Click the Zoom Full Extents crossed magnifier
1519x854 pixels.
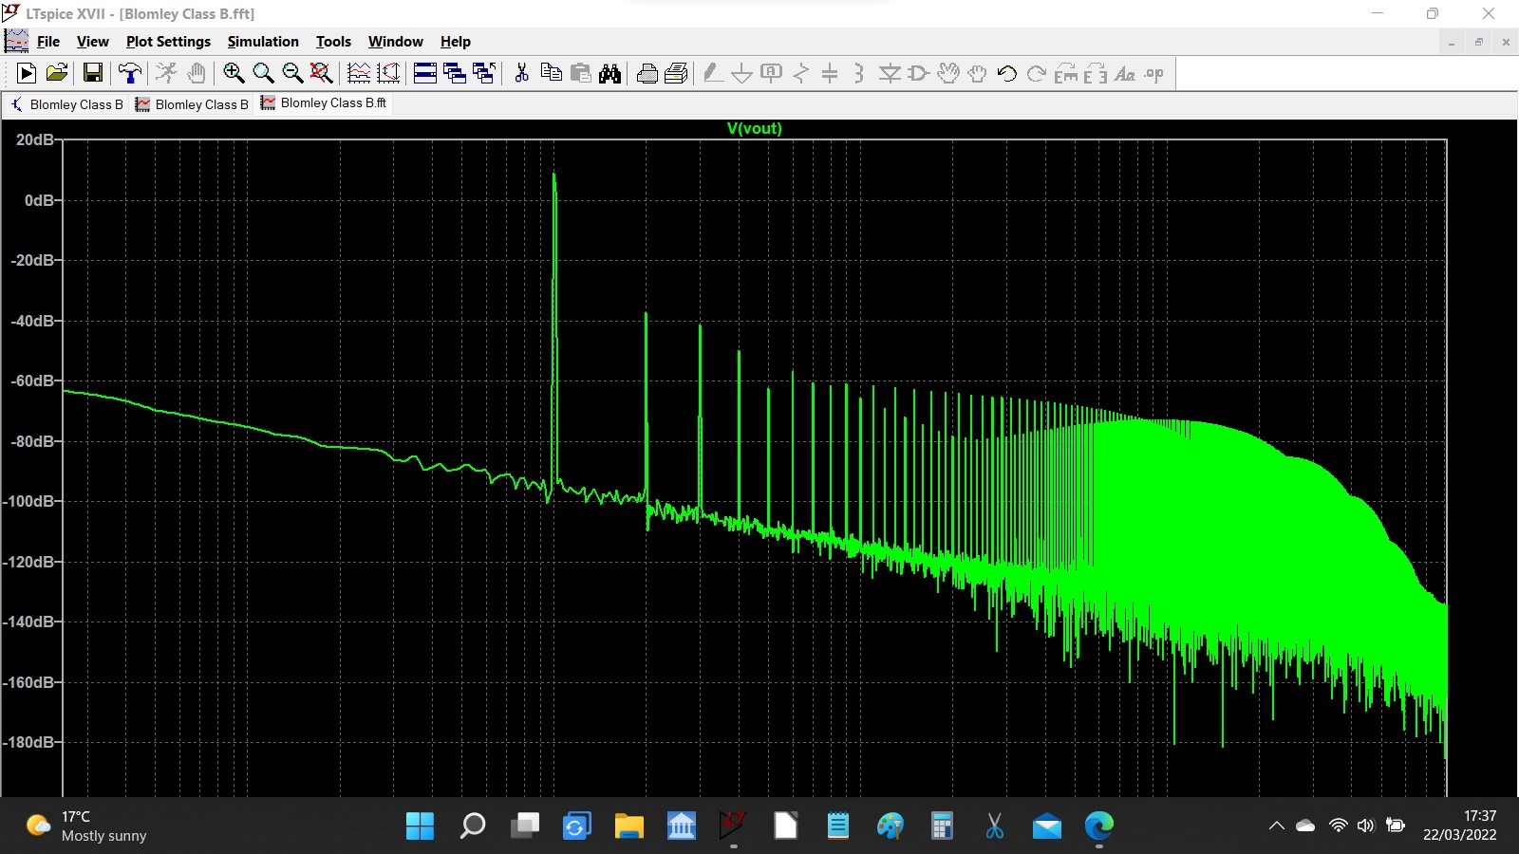(322, 73)
